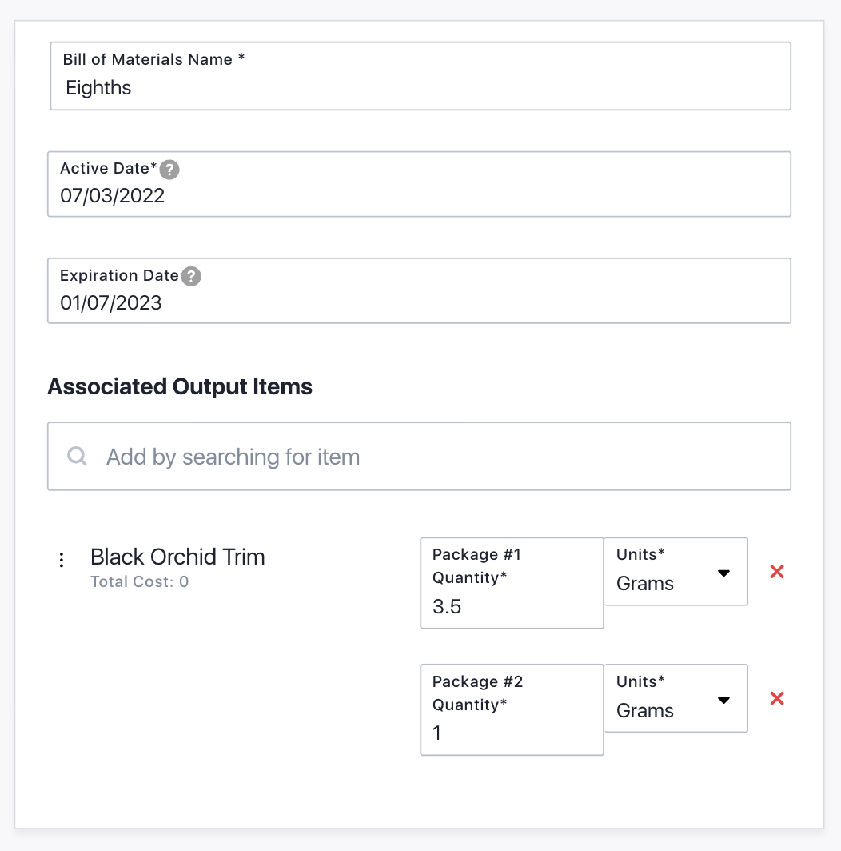Edit the Package #2 Quantity value 1
This screenshot has width=841, height=851.
(x=512, y=733)
